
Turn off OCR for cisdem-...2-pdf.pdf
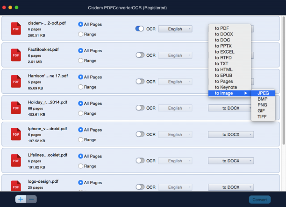pos(140,29)
